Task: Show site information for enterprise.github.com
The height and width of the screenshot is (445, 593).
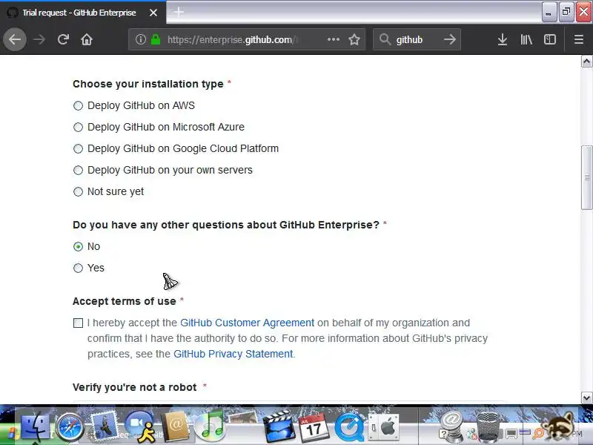Action: pyautogui.click(x=141, y=39)
